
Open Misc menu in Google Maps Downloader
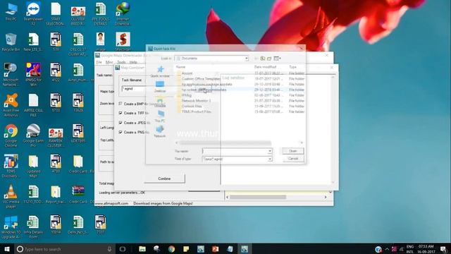[109, 62]
